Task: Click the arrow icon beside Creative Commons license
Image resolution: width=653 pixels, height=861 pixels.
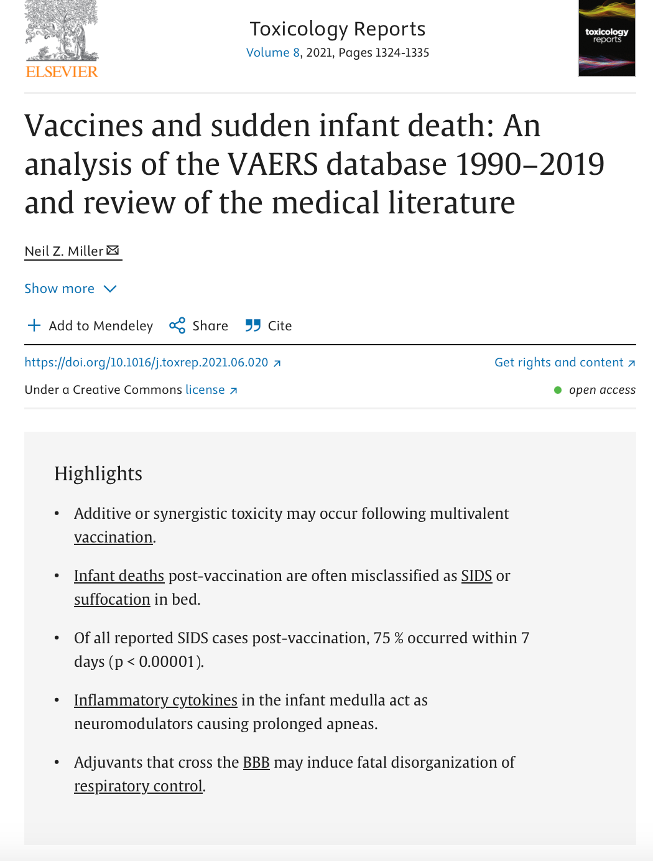Action: [233, 391]
